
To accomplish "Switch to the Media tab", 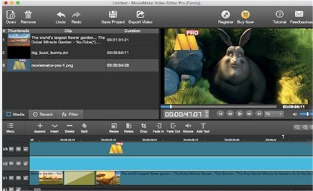I will click(16, 114).
